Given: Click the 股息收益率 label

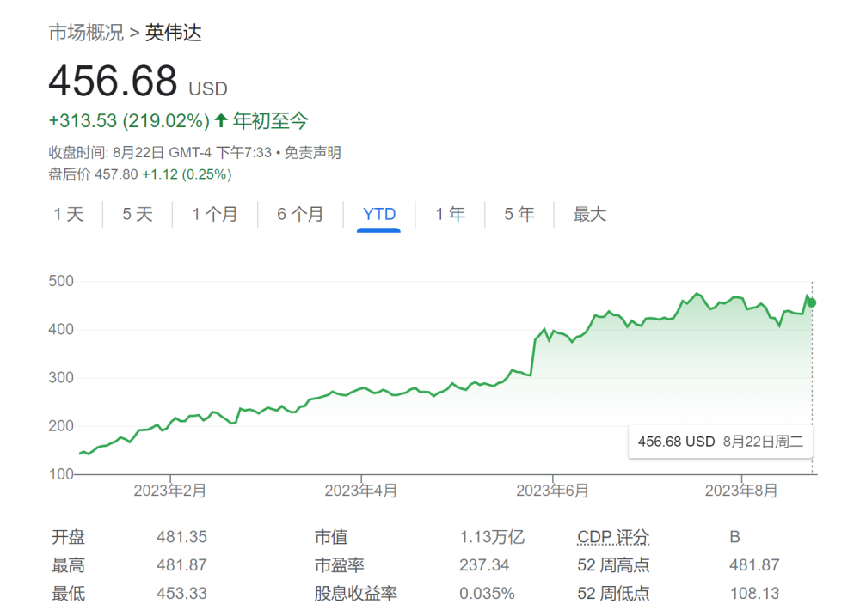Looking at the screenshot, I should [356, 594].
